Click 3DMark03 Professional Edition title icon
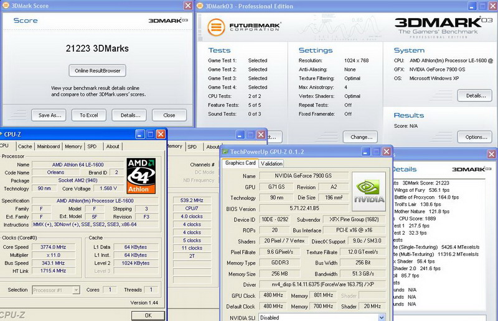 point(200,6)
